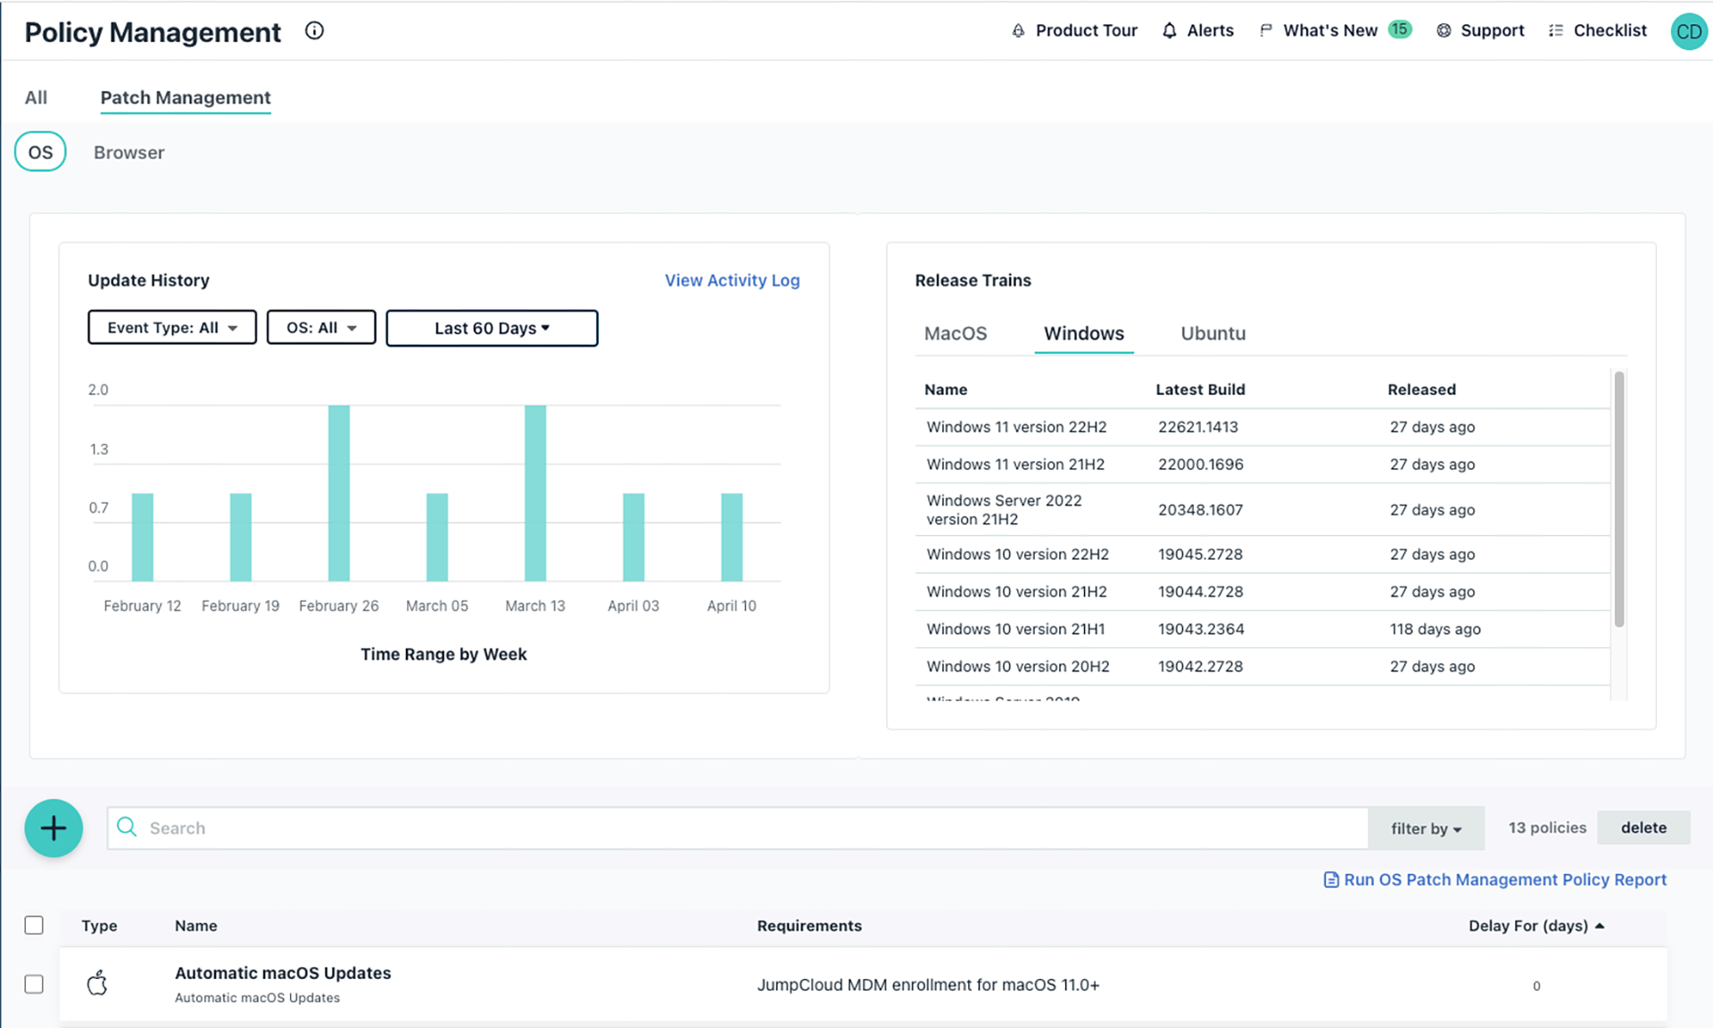
Task: Click the Support lifebuoy icon
Action: (1444, 31)
